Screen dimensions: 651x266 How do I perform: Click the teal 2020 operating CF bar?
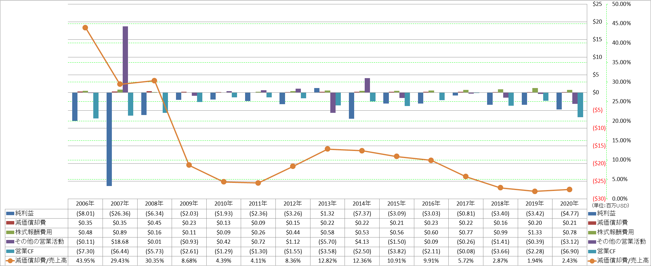(580, 105)
